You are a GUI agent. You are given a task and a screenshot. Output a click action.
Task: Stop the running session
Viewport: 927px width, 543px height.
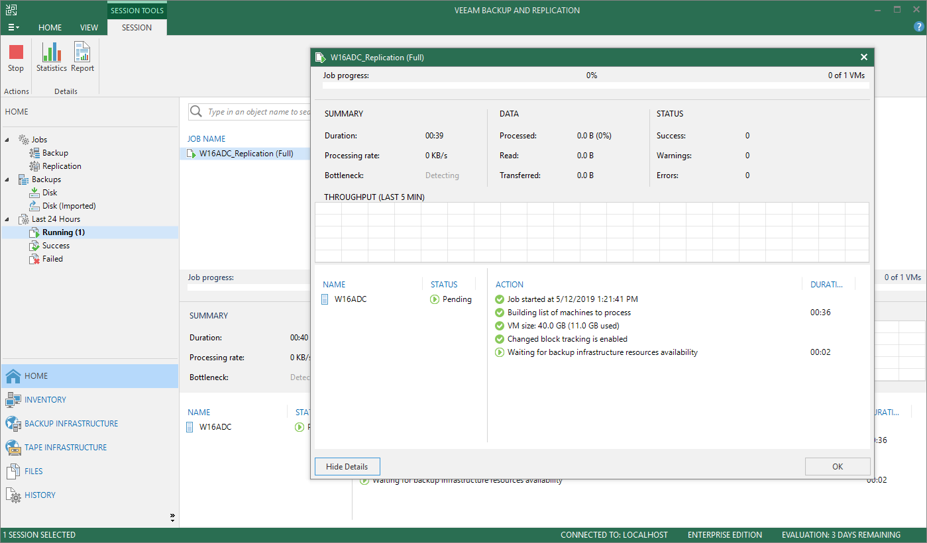(16, 58)
